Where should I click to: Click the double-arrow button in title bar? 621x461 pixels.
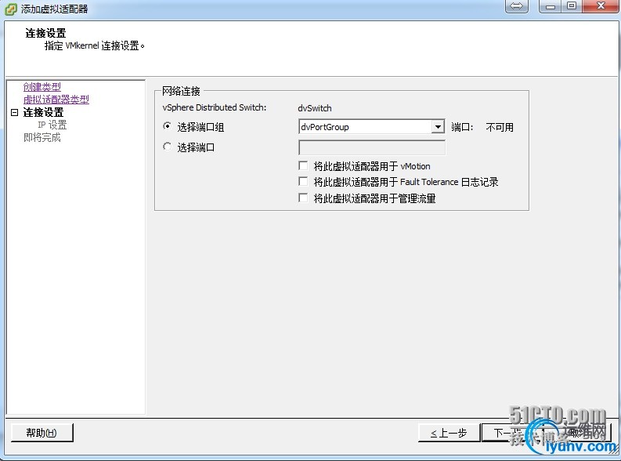click(516, 6)
